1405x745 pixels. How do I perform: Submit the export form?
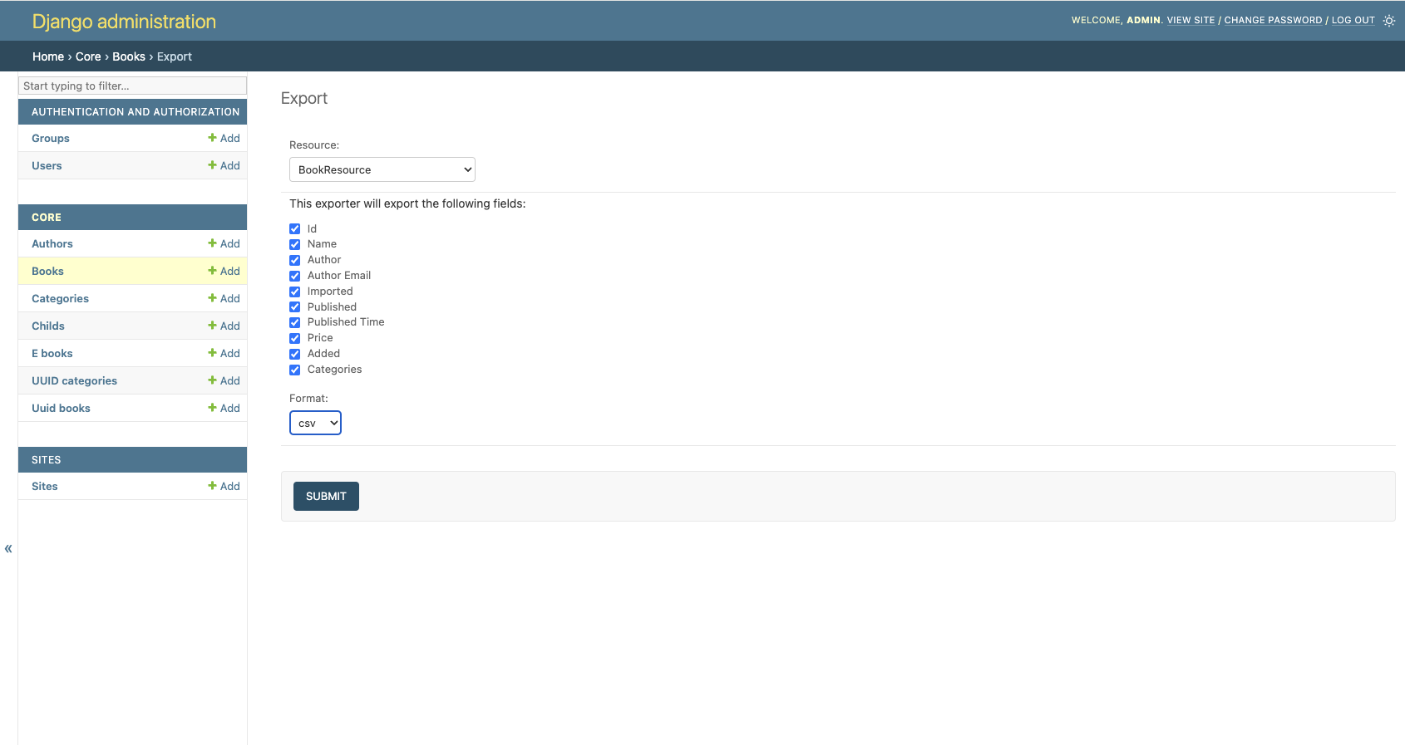click(x=326, y=496)
